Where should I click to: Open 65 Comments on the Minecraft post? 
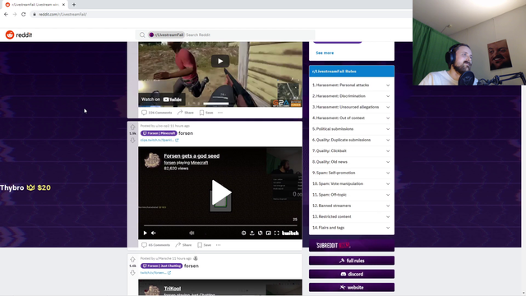tap(155, 245)
